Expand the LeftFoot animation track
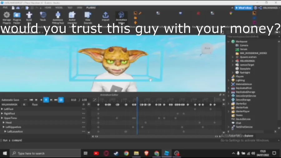This screenshot has height=158, width=281. 2,109
